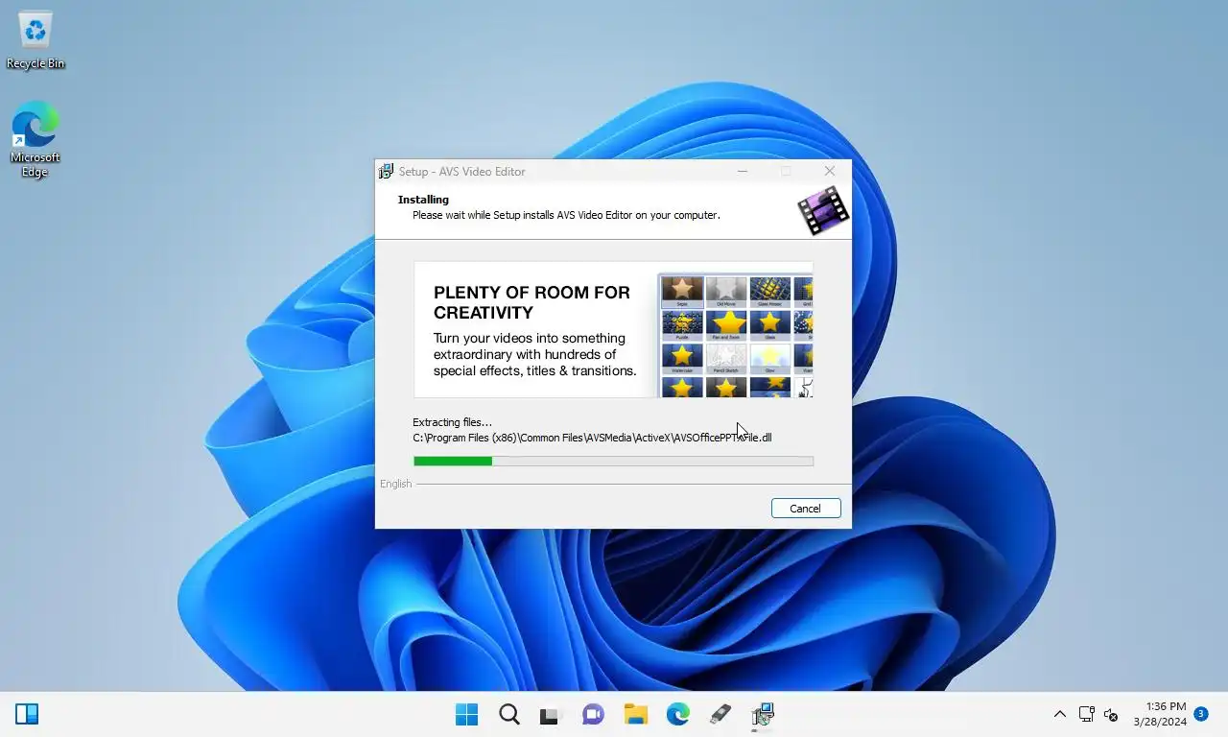Select the Sepia effect thumbnail
Screen dimensions: 1228x737
click(682, 292)
